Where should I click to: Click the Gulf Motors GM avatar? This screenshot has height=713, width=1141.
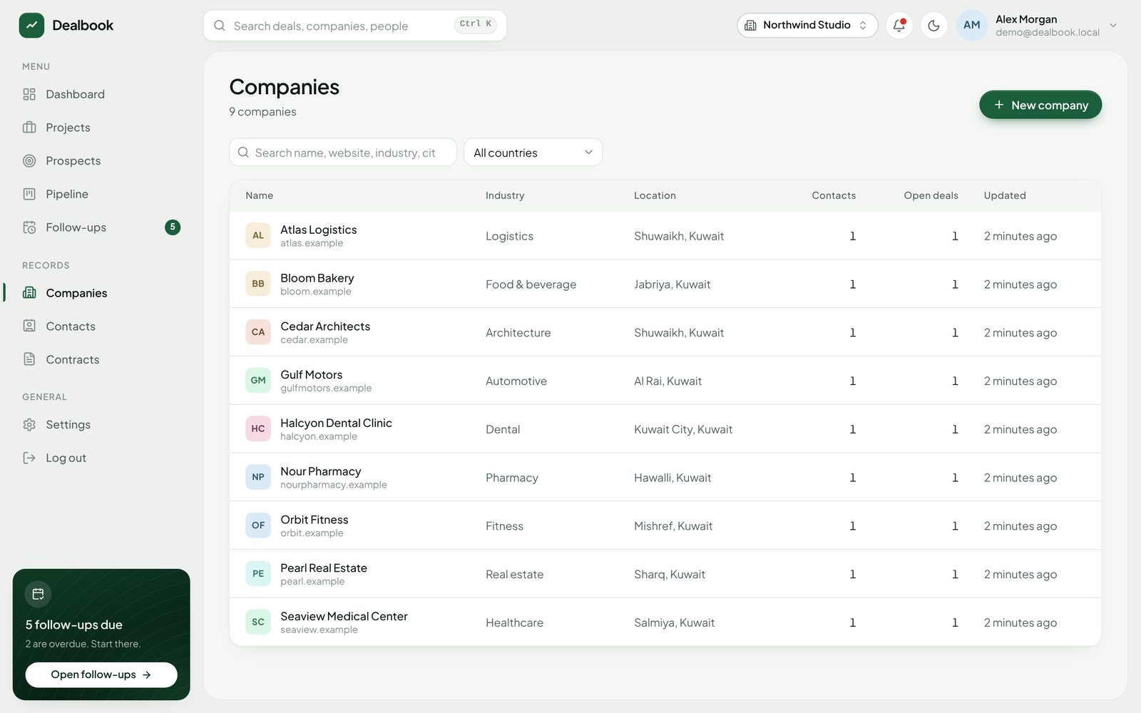click(x=258, y=380)
